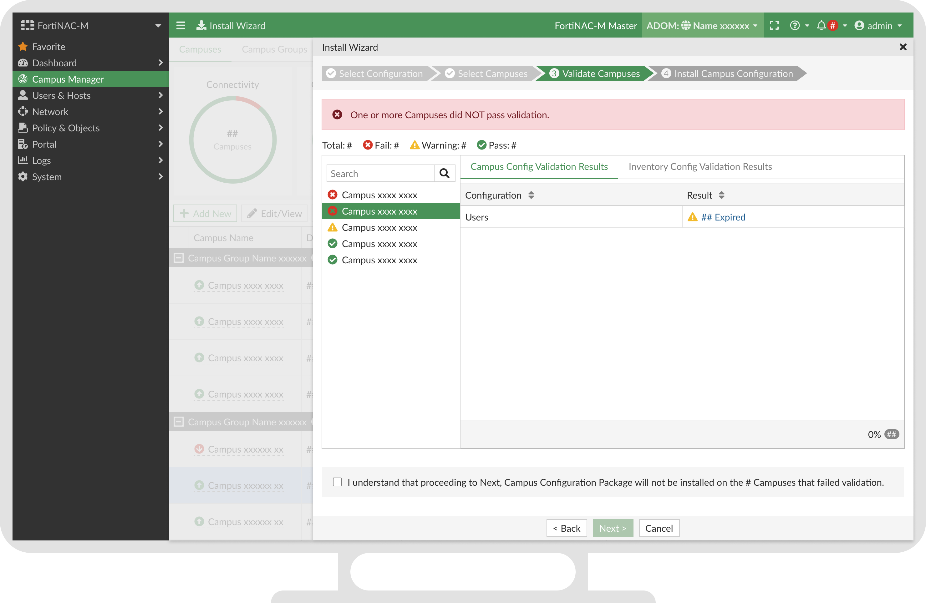The height and width of the screenshot is (603, 926).
Task: Select the highlighted failed campus entry
Action: point(391,211)
